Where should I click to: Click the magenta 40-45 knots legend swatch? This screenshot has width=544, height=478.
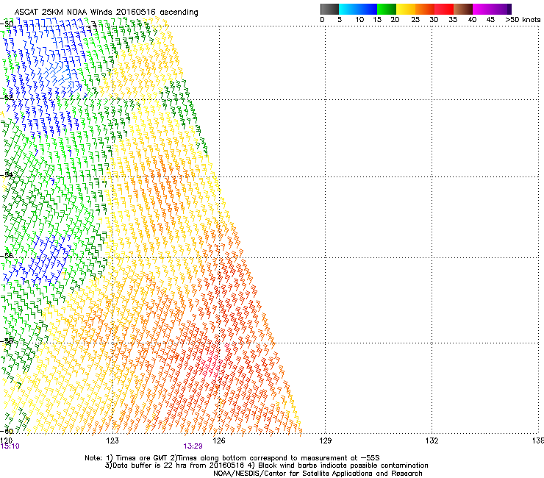tap(482, 9)
